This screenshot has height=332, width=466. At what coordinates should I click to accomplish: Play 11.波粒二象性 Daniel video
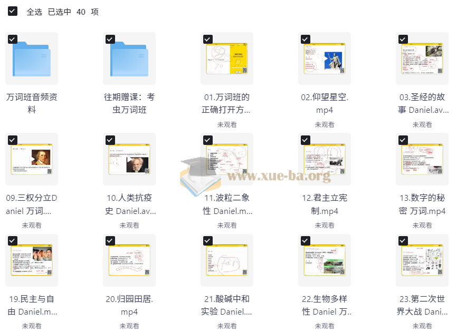(227, 160)
